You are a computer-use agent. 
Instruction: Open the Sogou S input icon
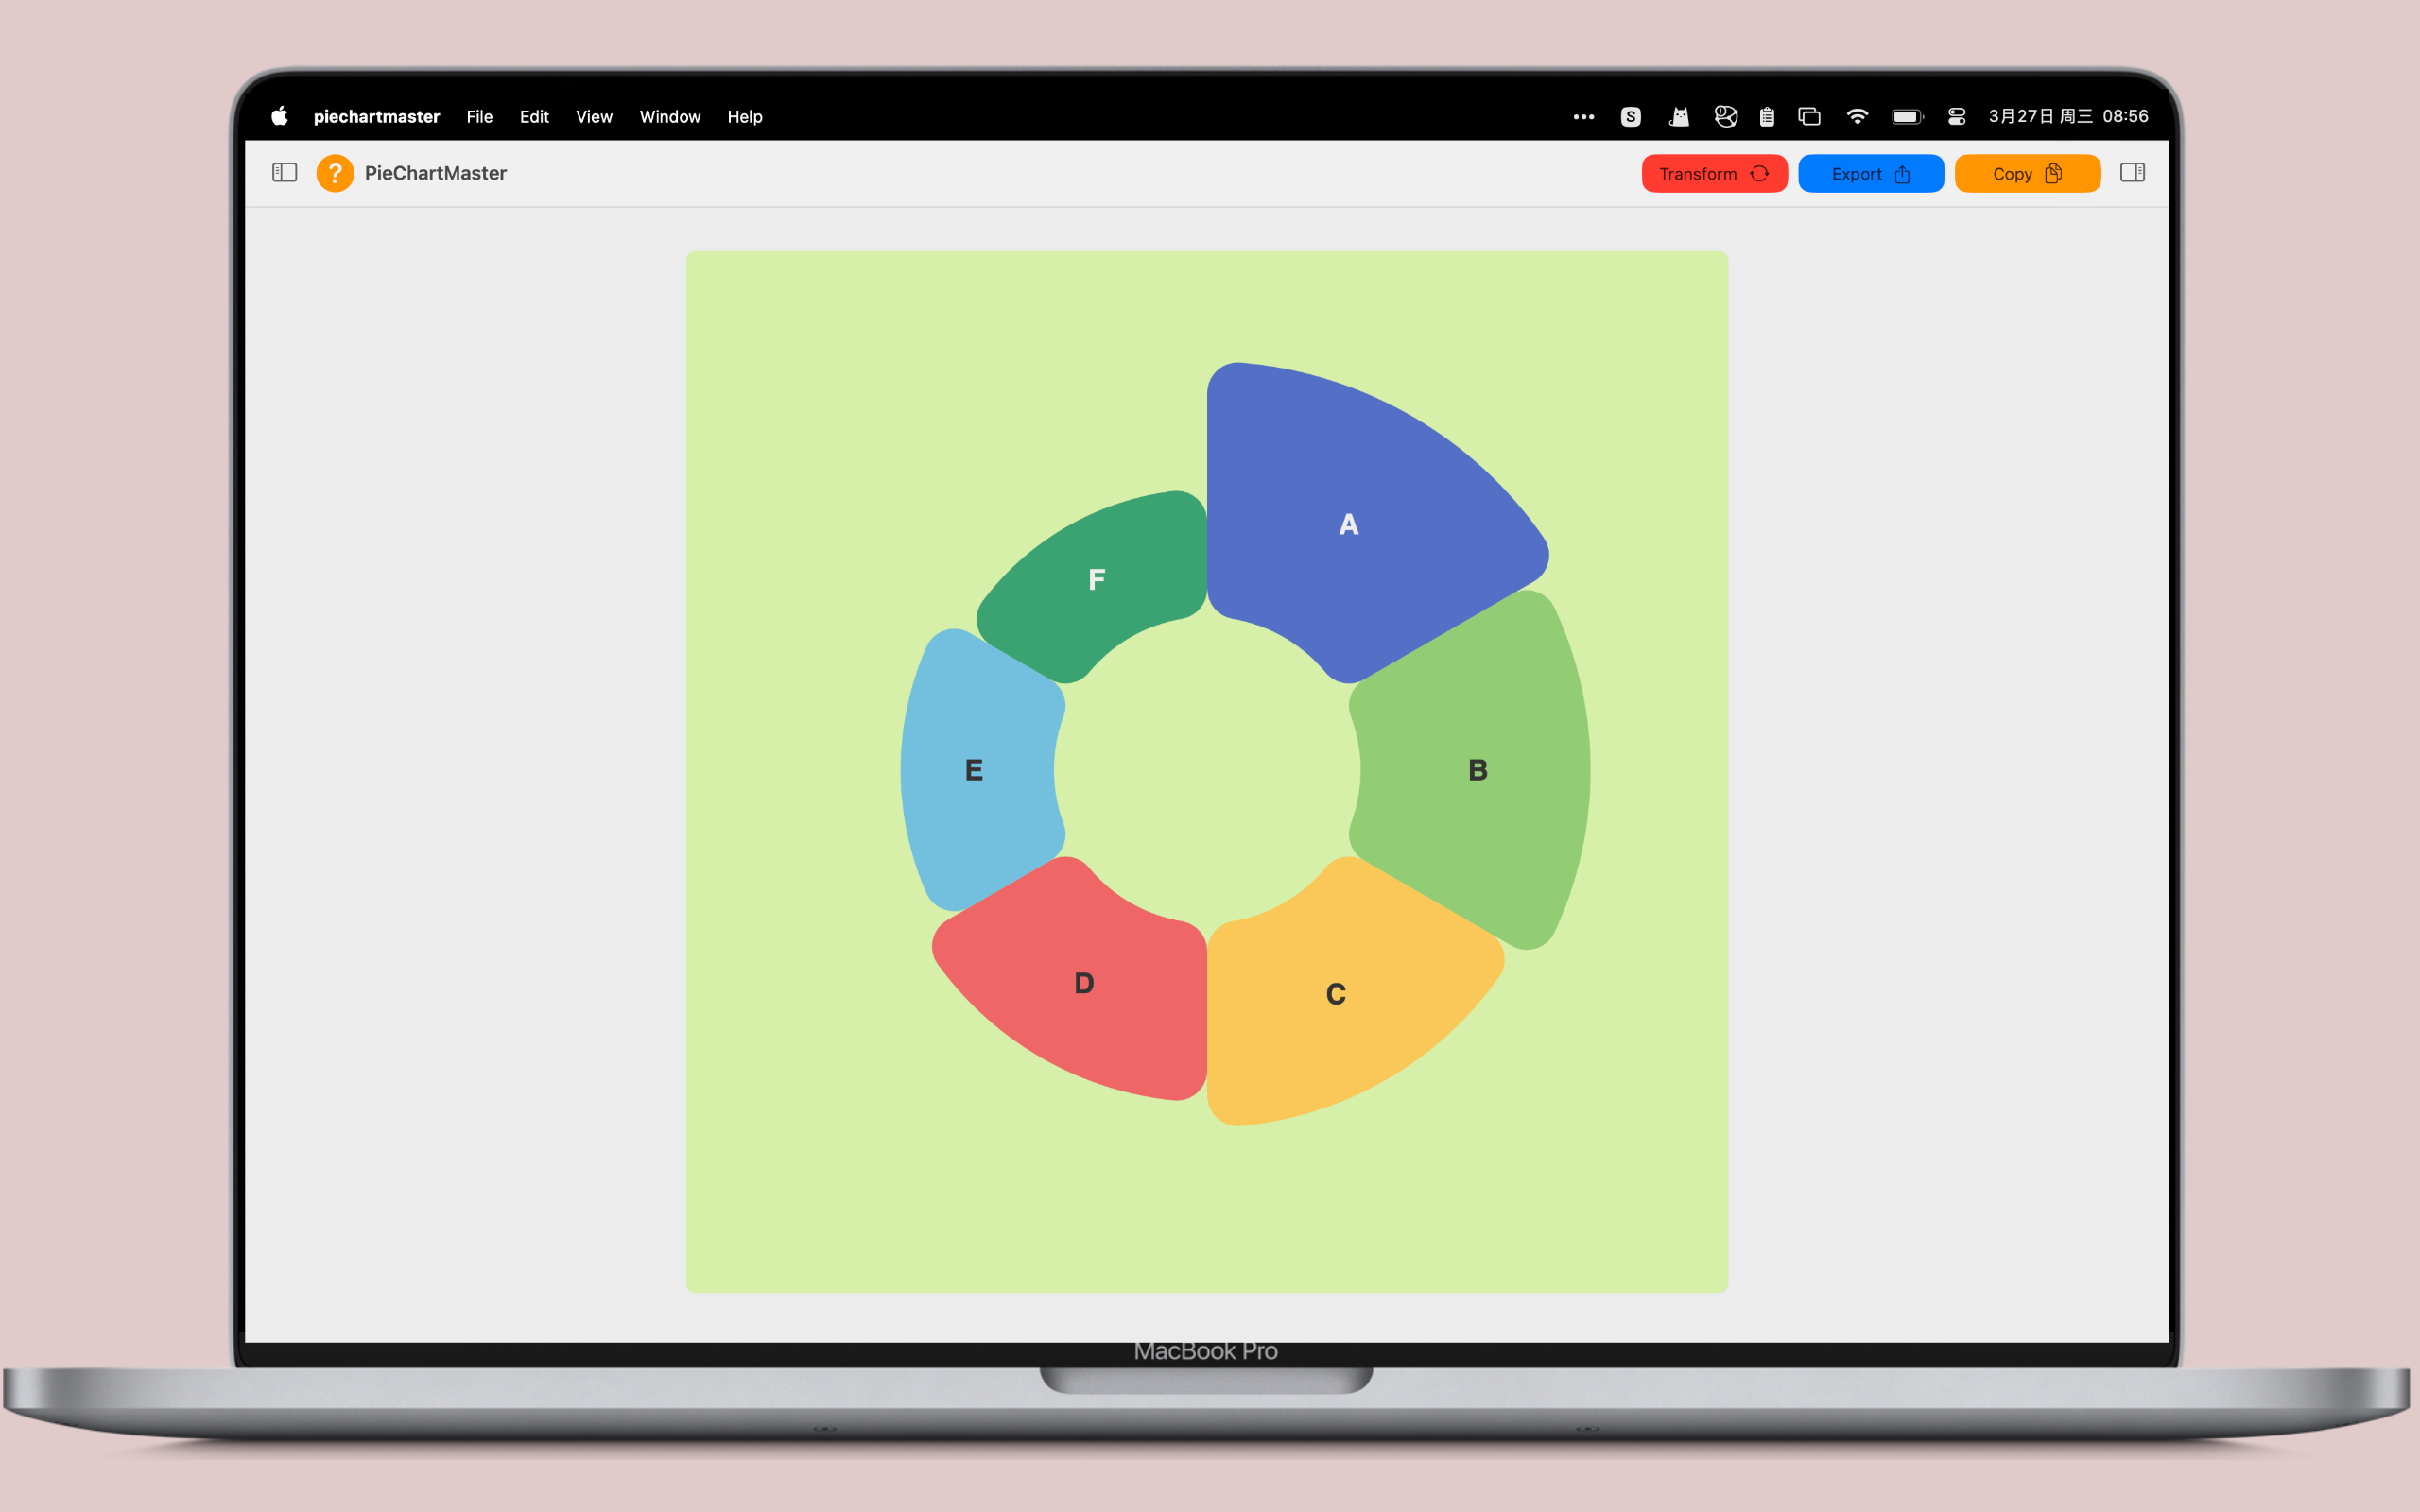[x=1630, y=117]
